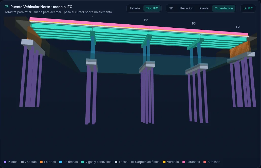The height and width of the screenshot is (168, 261).
Task: Click the 'Pilotes' legend label
Action: pyautogui.click(x=13, y=162)
